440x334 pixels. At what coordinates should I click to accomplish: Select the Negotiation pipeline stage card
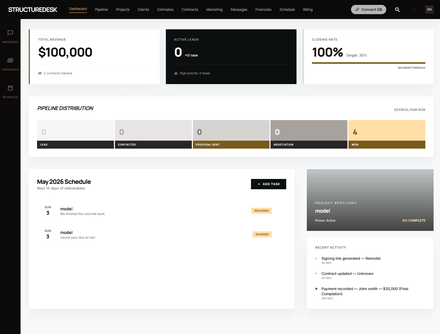309,134
